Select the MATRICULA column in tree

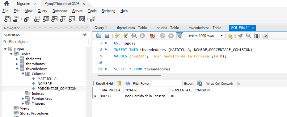coord(47,79)
